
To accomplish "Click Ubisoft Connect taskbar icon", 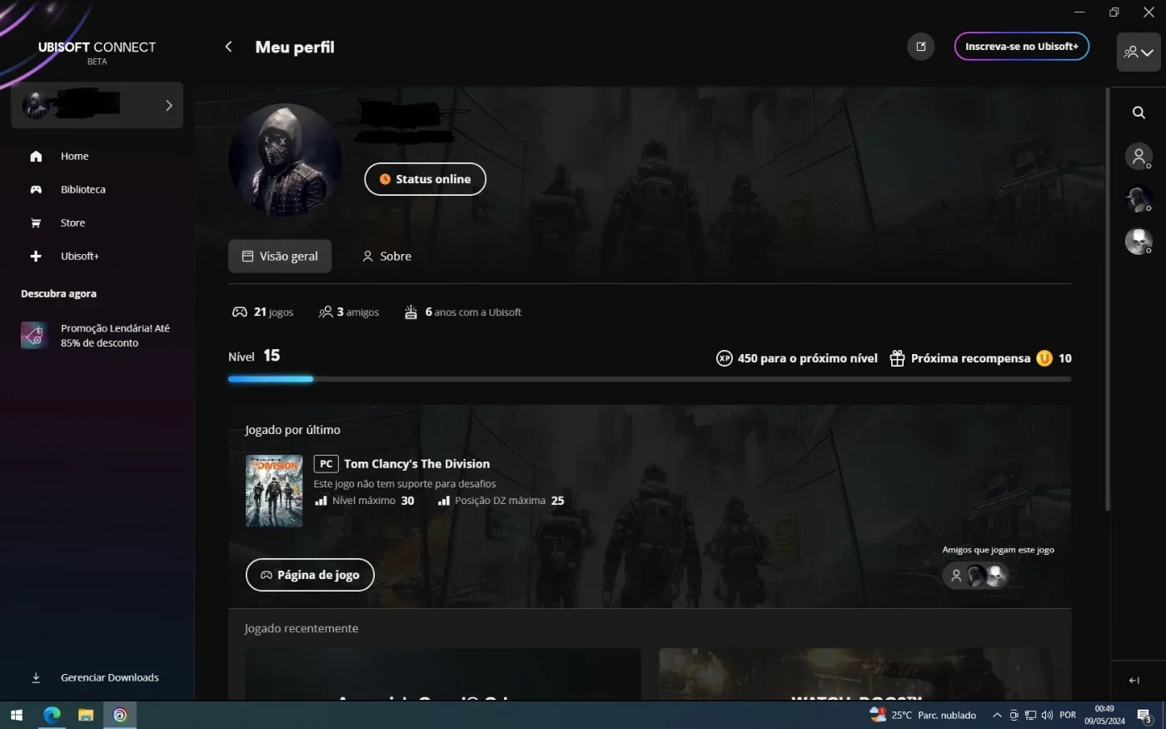I will [120, 715].
